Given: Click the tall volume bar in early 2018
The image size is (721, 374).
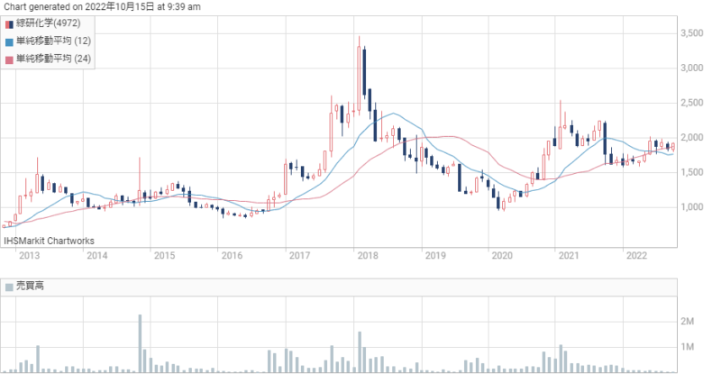Looking at the screenshot, I should [x=360, y=351].
